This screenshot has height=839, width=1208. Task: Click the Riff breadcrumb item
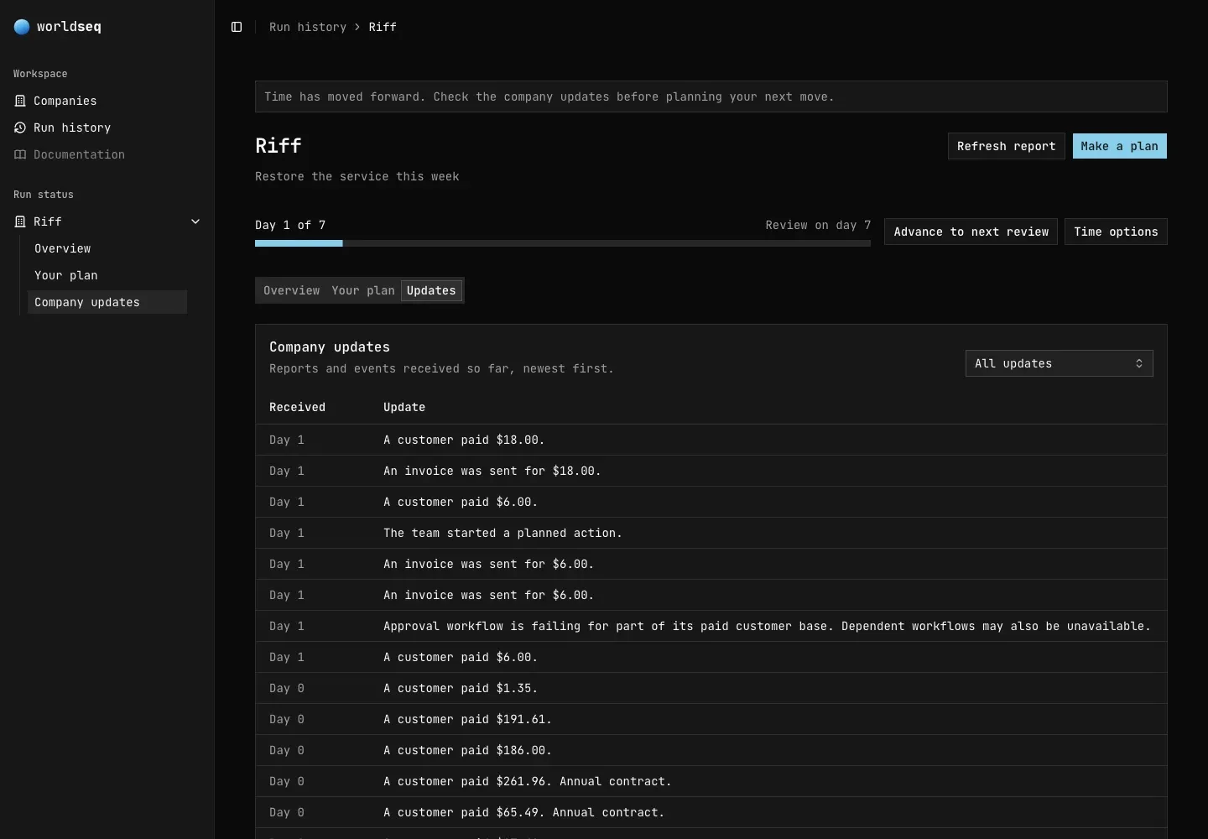383,27
